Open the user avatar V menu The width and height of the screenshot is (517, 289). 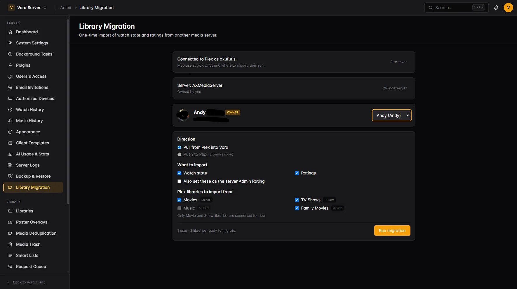pyautogui.click(x=509, y=8)
